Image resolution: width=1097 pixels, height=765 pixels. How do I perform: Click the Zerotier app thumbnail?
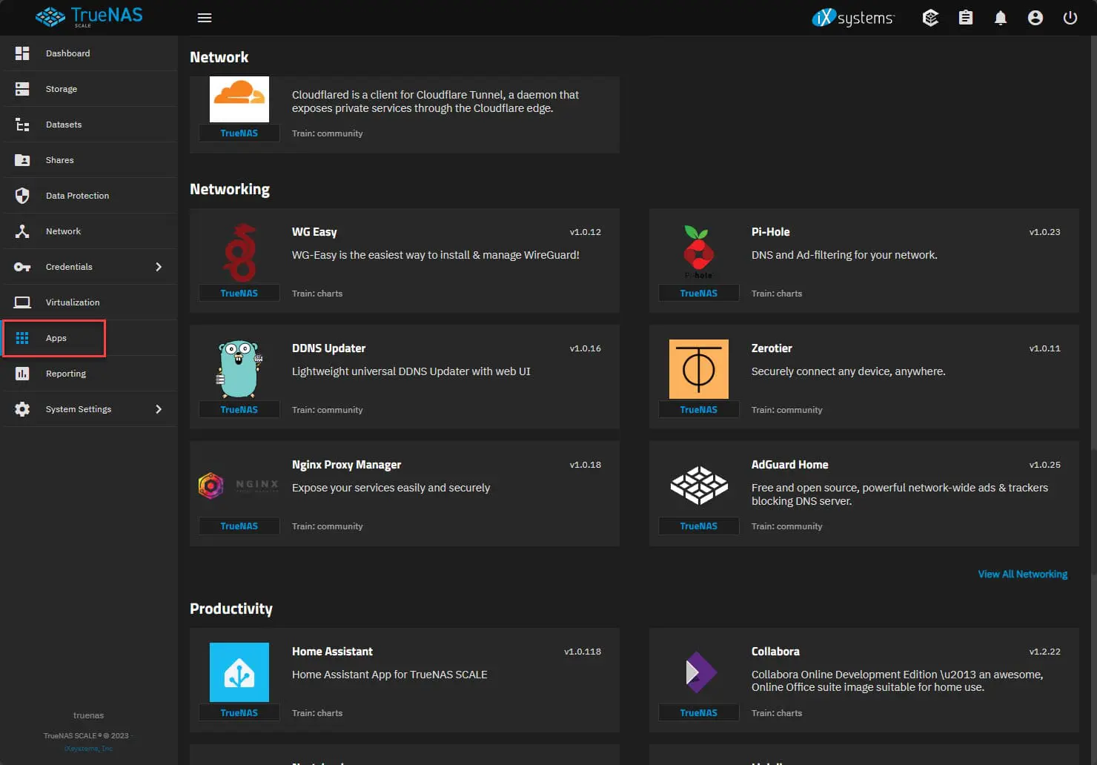click(x=698, y=369)
